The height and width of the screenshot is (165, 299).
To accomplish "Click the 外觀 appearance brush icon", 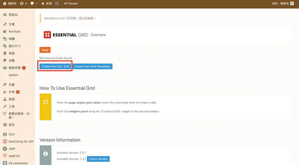I will click(5, 84).
